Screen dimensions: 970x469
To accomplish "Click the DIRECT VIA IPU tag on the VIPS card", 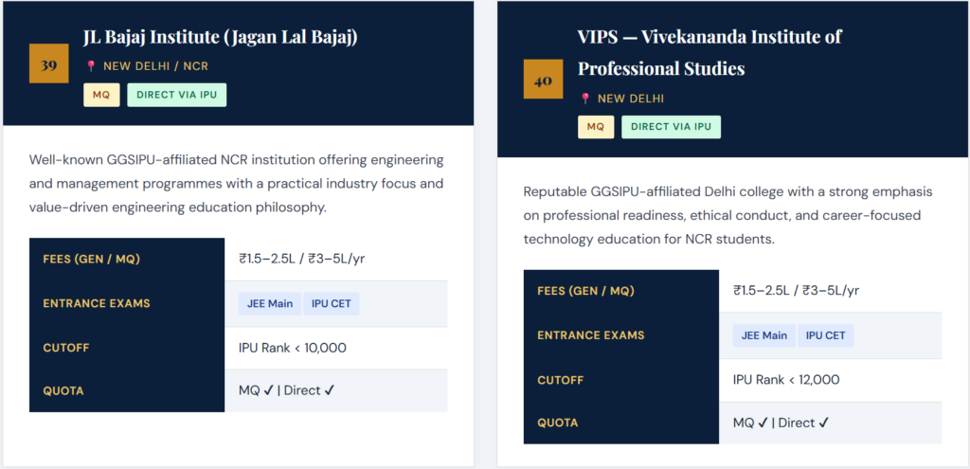I will click(671, 127).
